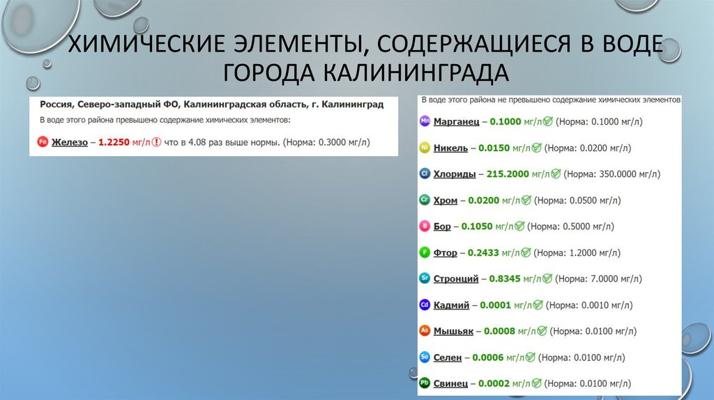
Task: Click title line 'города Калининграда'
Action: (365, 72)
